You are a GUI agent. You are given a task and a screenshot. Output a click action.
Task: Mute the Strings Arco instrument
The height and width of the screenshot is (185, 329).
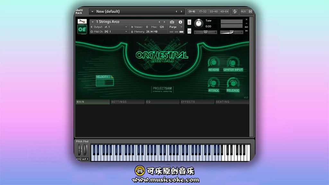(189, 31)
